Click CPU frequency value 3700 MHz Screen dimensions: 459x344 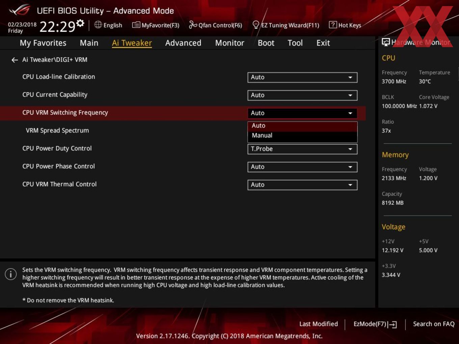coord(394,81)
